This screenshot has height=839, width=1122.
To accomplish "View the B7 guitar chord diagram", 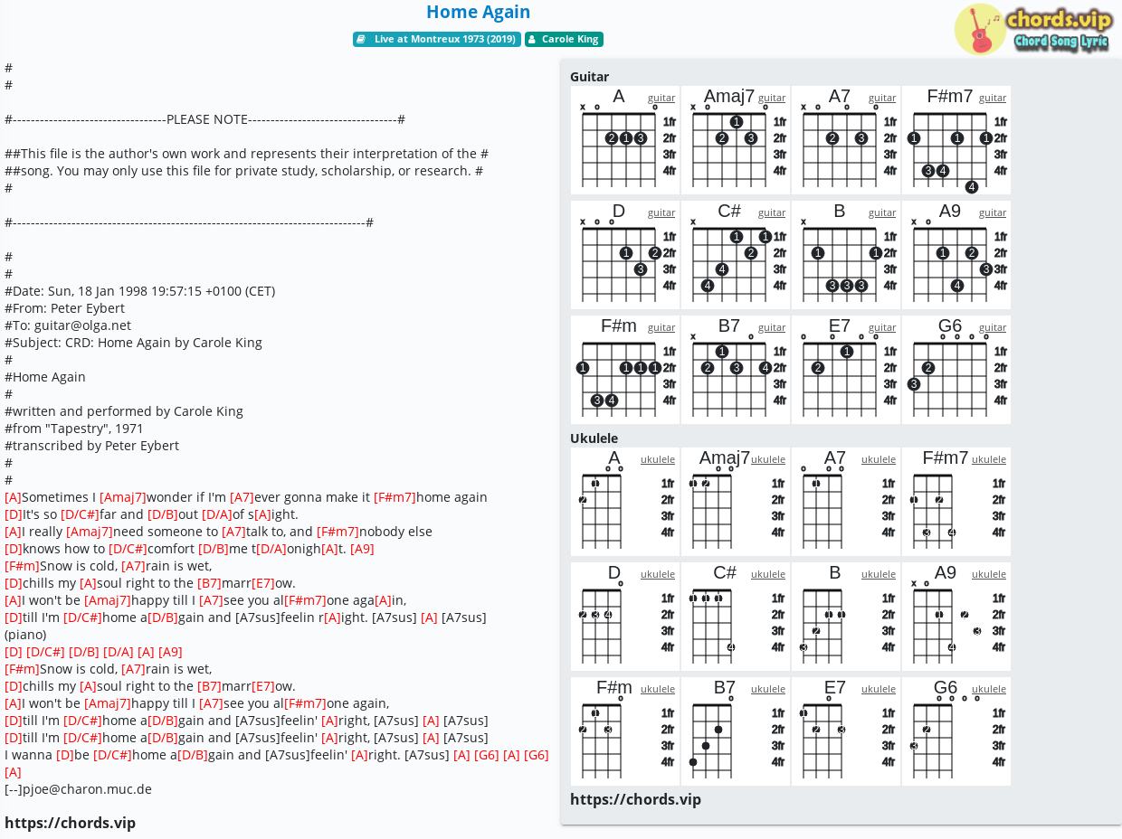I will click(x=736, y=370).
